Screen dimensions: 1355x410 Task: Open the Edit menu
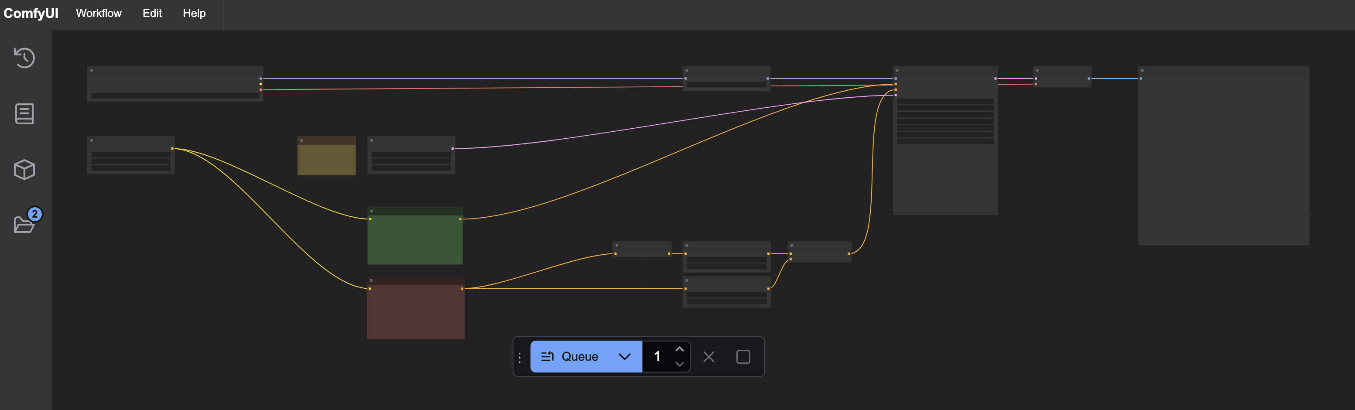pos(152,13)
